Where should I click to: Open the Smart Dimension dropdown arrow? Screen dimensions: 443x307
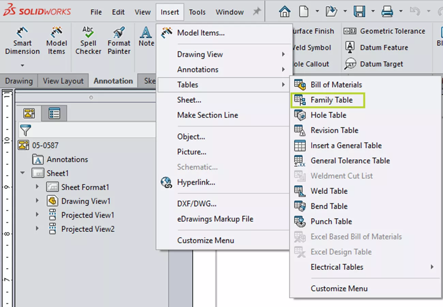pos(22,65)
